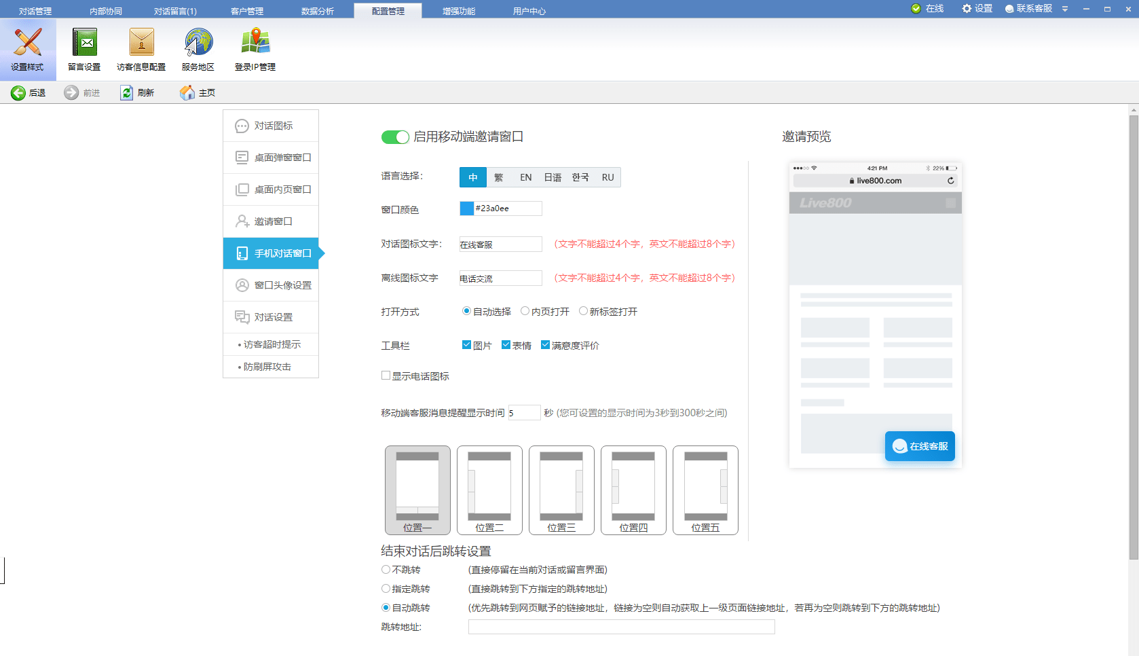Switch to the 数据分析 menu

318,10
